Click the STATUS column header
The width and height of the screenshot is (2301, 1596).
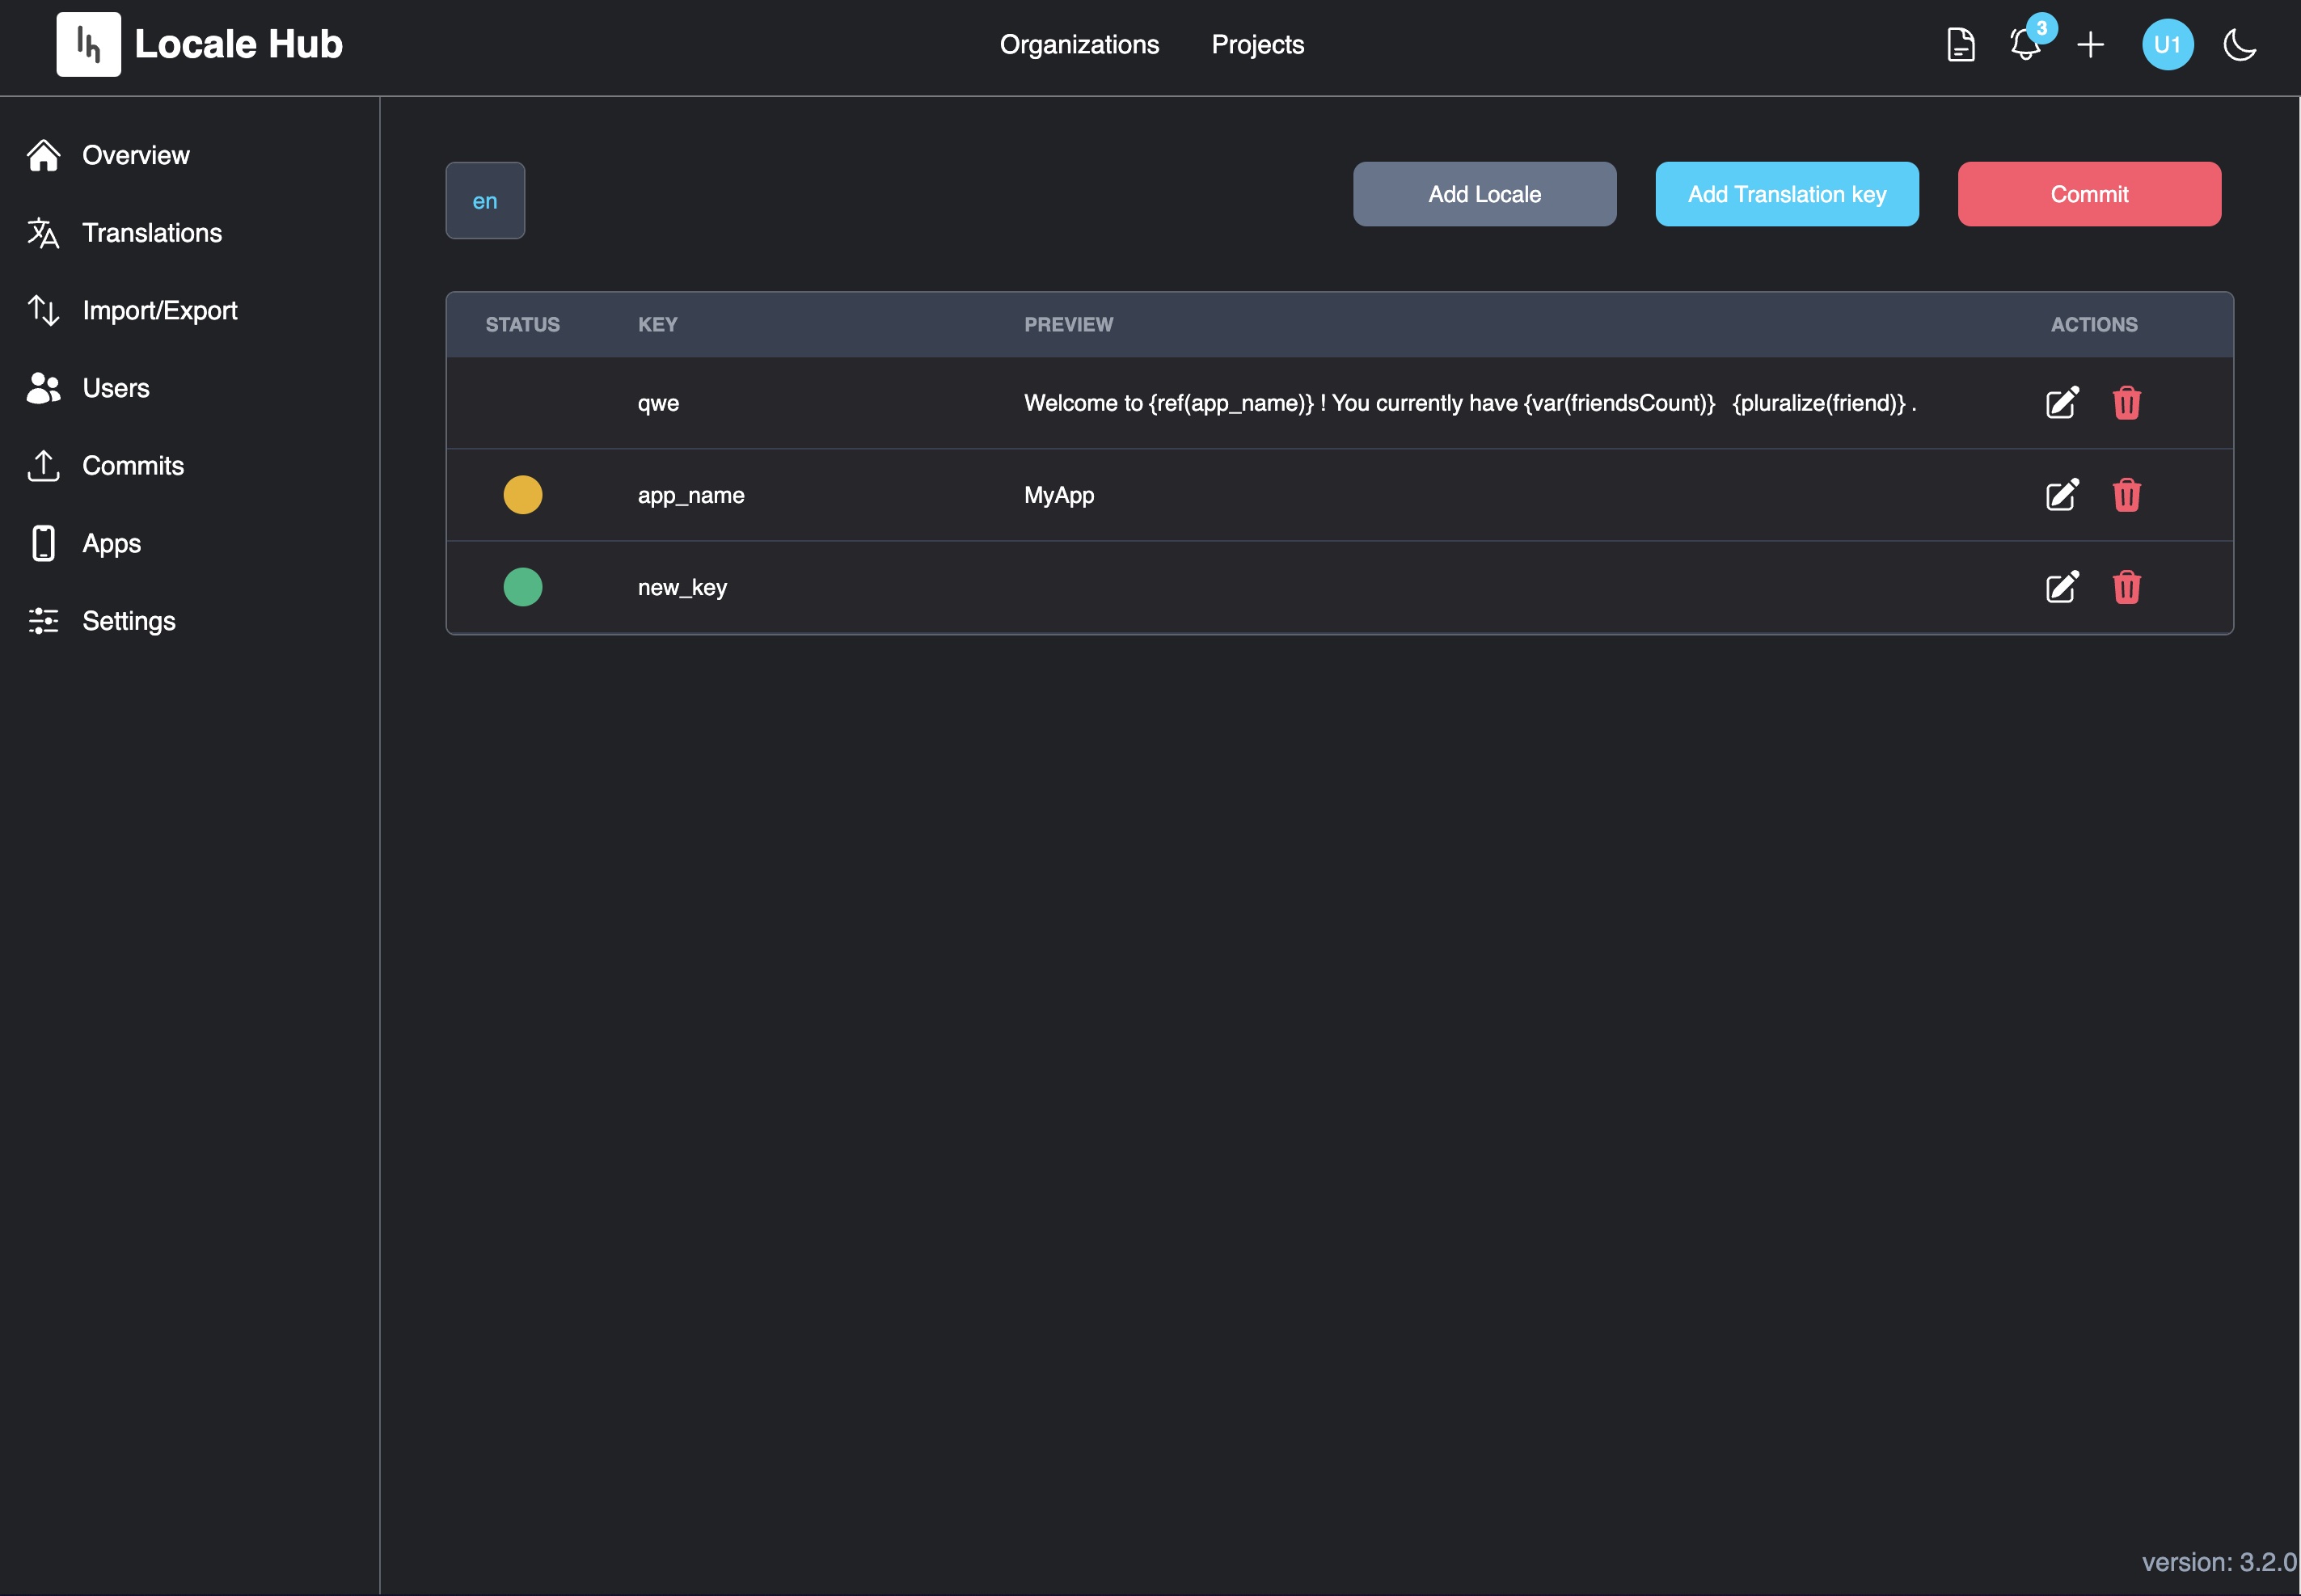(522, 324)
